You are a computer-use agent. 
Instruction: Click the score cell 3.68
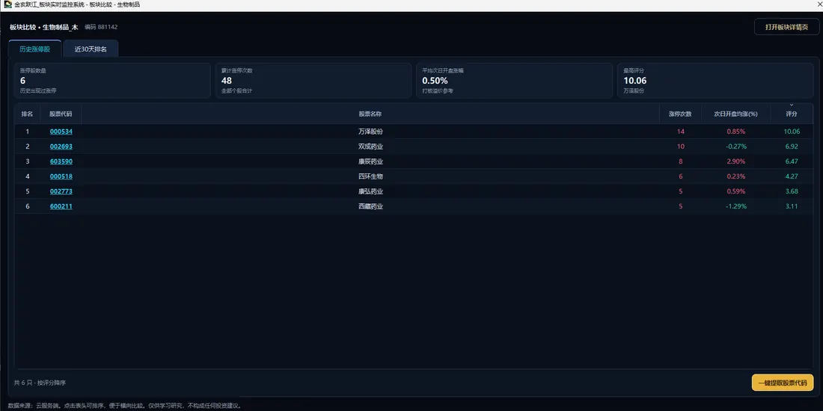792,191
